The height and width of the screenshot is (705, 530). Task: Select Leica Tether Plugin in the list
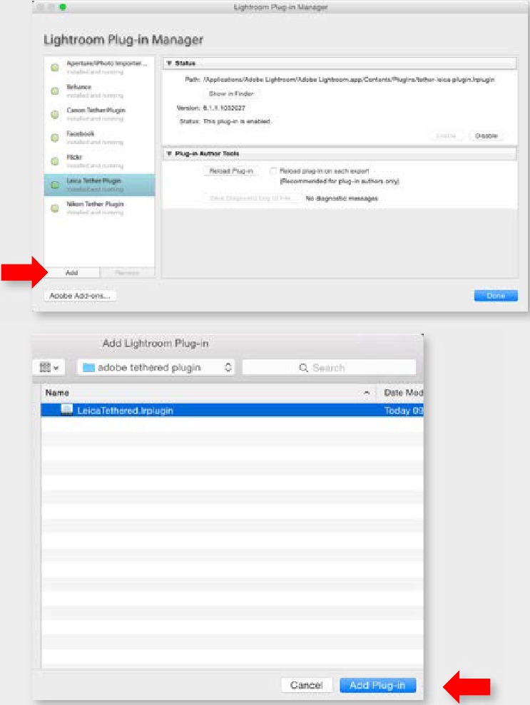click(99, 185)
